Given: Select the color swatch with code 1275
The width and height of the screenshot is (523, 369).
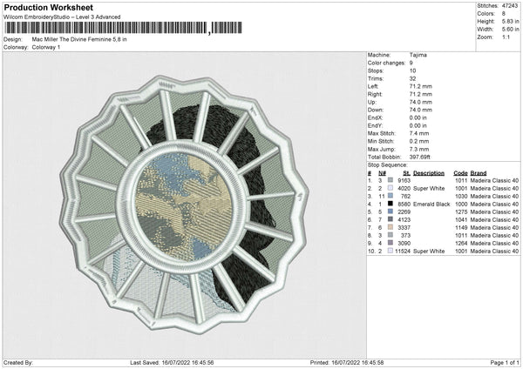Looking at the screenshot, I should [x=391, y=211].
